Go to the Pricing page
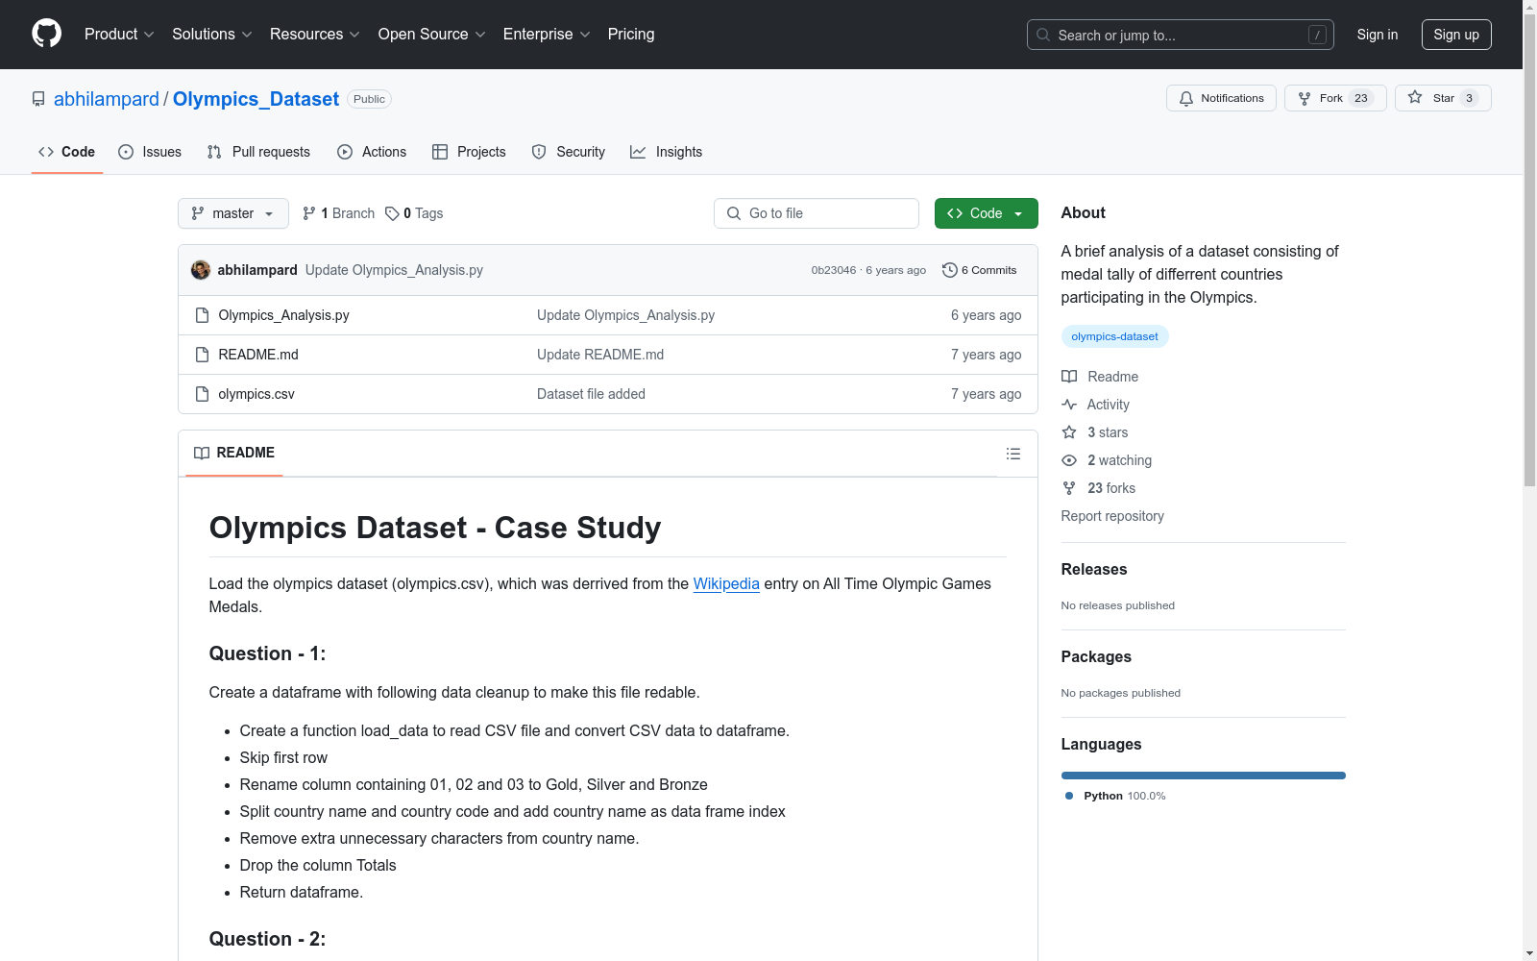Screen dimensions: 1537x961 (631, 34)
